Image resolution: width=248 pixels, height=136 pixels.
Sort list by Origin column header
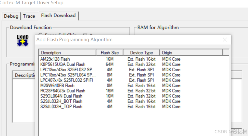(191, 53)
